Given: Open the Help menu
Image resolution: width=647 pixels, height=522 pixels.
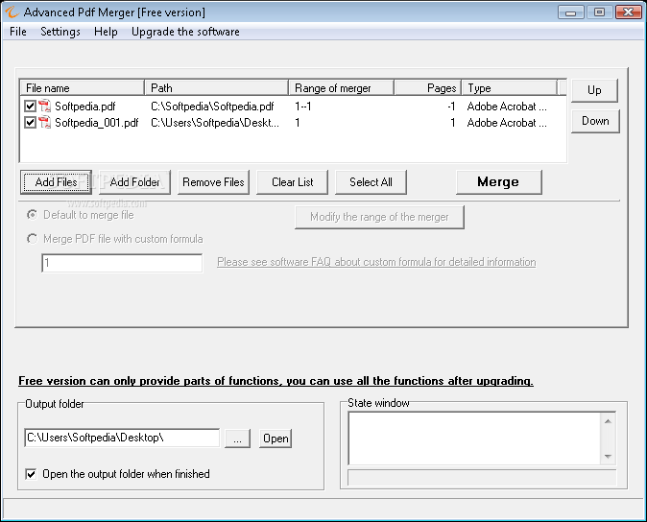Looking at the screenshot, I should point(106,32).
